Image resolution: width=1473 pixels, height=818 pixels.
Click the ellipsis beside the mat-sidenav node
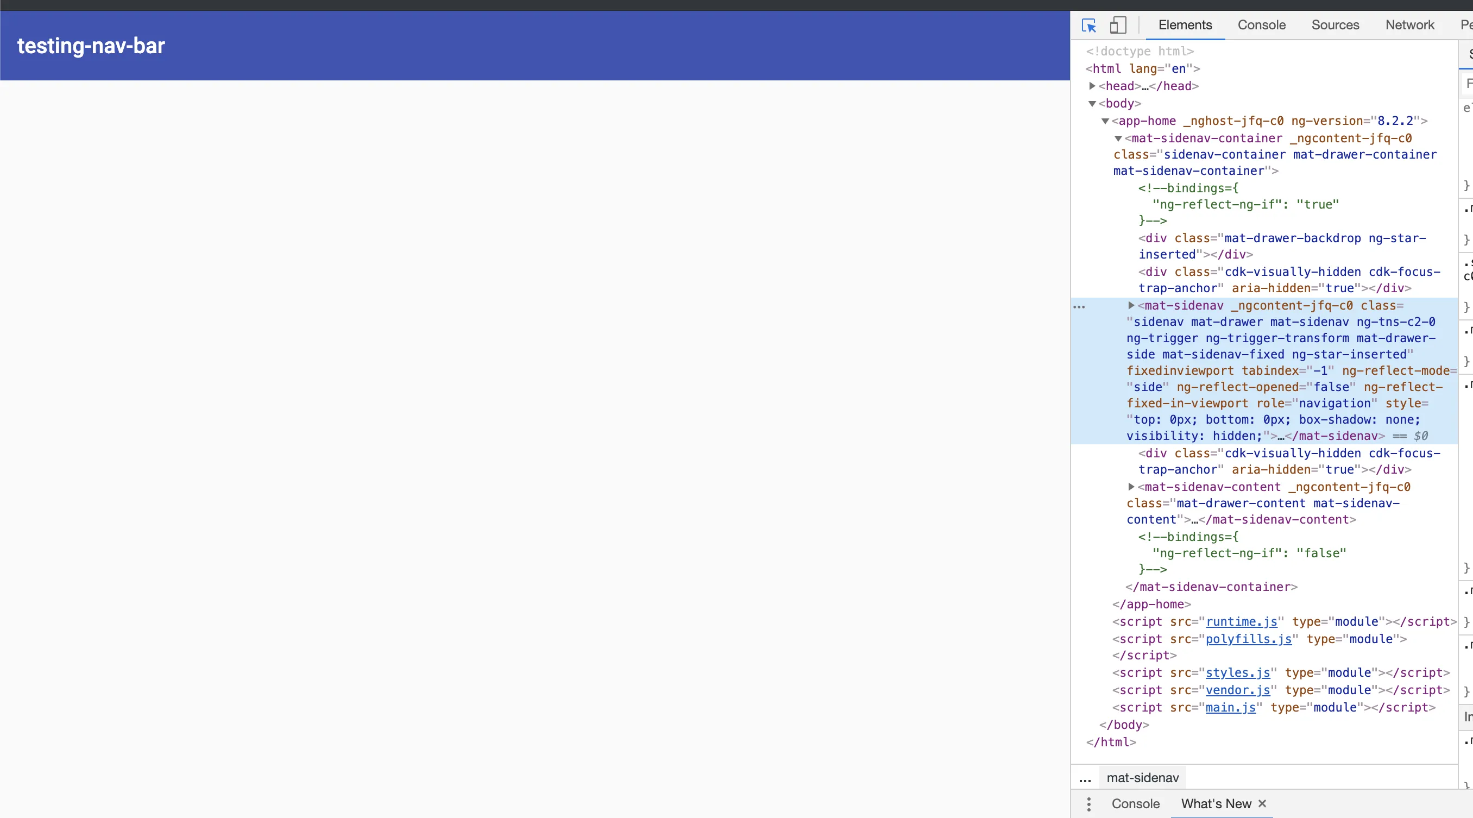pyautogui.click(x=1079, y=306)
